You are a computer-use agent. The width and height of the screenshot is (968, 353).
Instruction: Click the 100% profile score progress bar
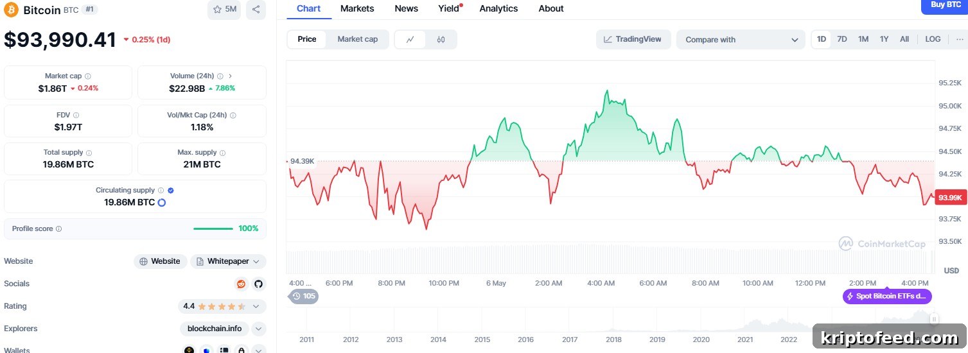pos(213,228)
